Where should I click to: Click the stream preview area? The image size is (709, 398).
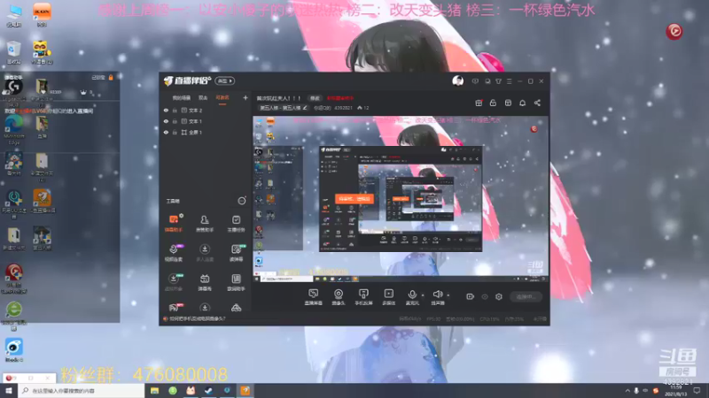pos(401,199)
